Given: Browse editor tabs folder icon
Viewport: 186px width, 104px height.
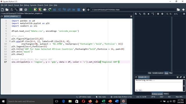Looking at the screenshot, I should pos(2,16).
